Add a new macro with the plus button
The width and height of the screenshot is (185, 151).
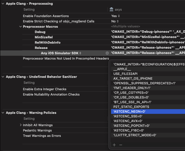click(114, 145)
